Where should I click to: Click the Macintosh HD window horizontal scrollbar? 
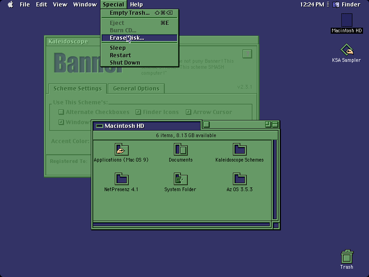point(181,224)
